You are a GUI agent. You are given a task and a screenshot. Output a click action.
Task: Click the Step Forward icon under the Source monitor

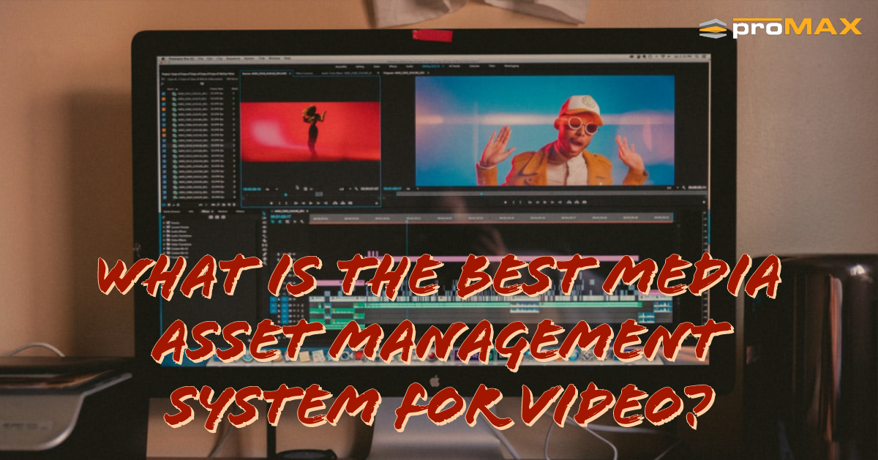click(318, 203)
